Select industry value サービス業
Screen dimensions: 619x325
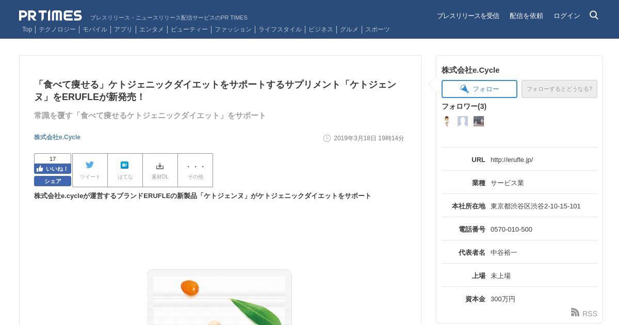click(x=507, y=183)
